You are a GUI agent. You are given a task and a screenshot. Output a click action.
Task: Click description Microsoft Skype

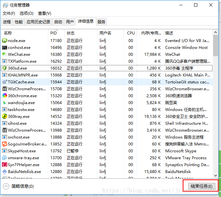click(181, 151)
